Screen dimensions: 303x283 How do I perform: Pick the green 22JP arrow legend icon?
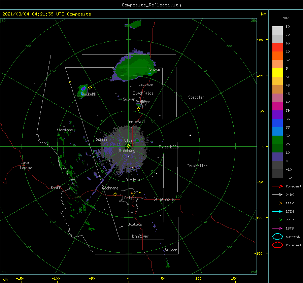[277, 220]
